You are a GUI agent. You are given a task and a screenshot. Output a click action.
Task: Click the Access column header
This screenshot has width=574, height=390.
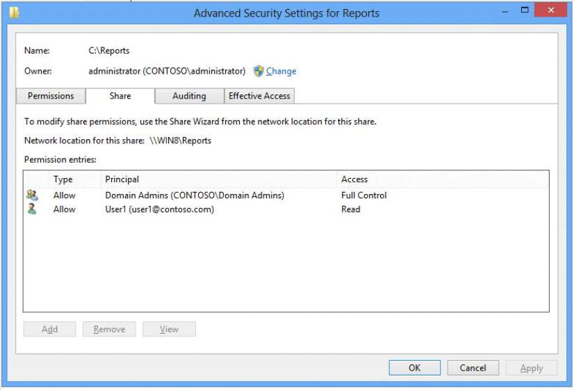click(442, 179)
